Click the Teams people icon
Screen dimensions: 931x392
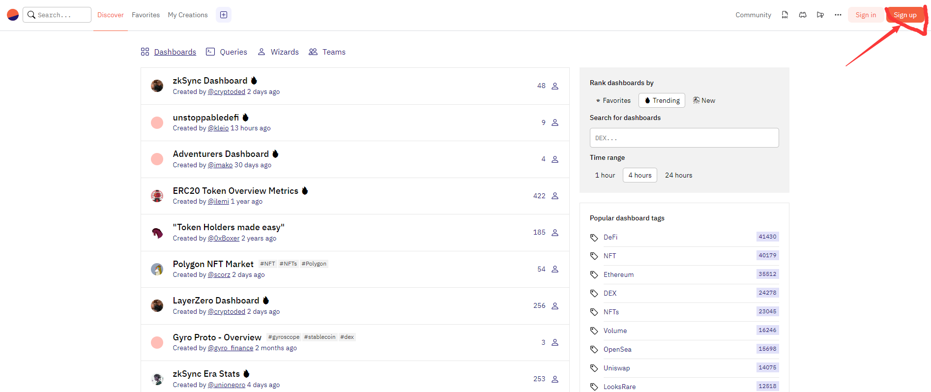(x=313, y=52)
